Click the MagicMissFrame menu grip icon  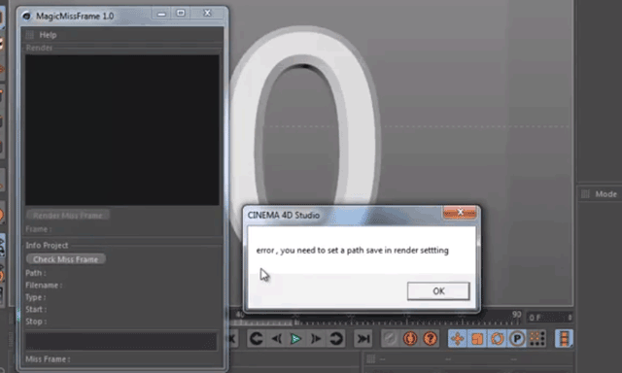point(29,35)
